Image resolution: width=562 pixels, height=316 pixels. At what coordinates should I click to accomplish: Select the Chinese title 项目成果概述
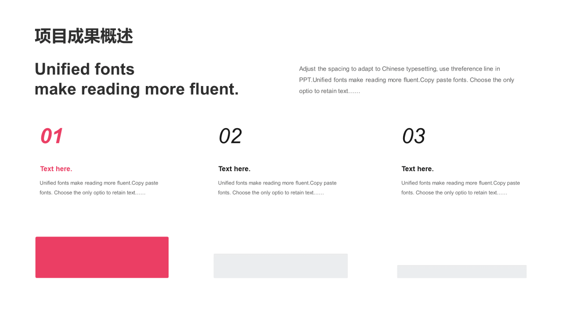84,36
